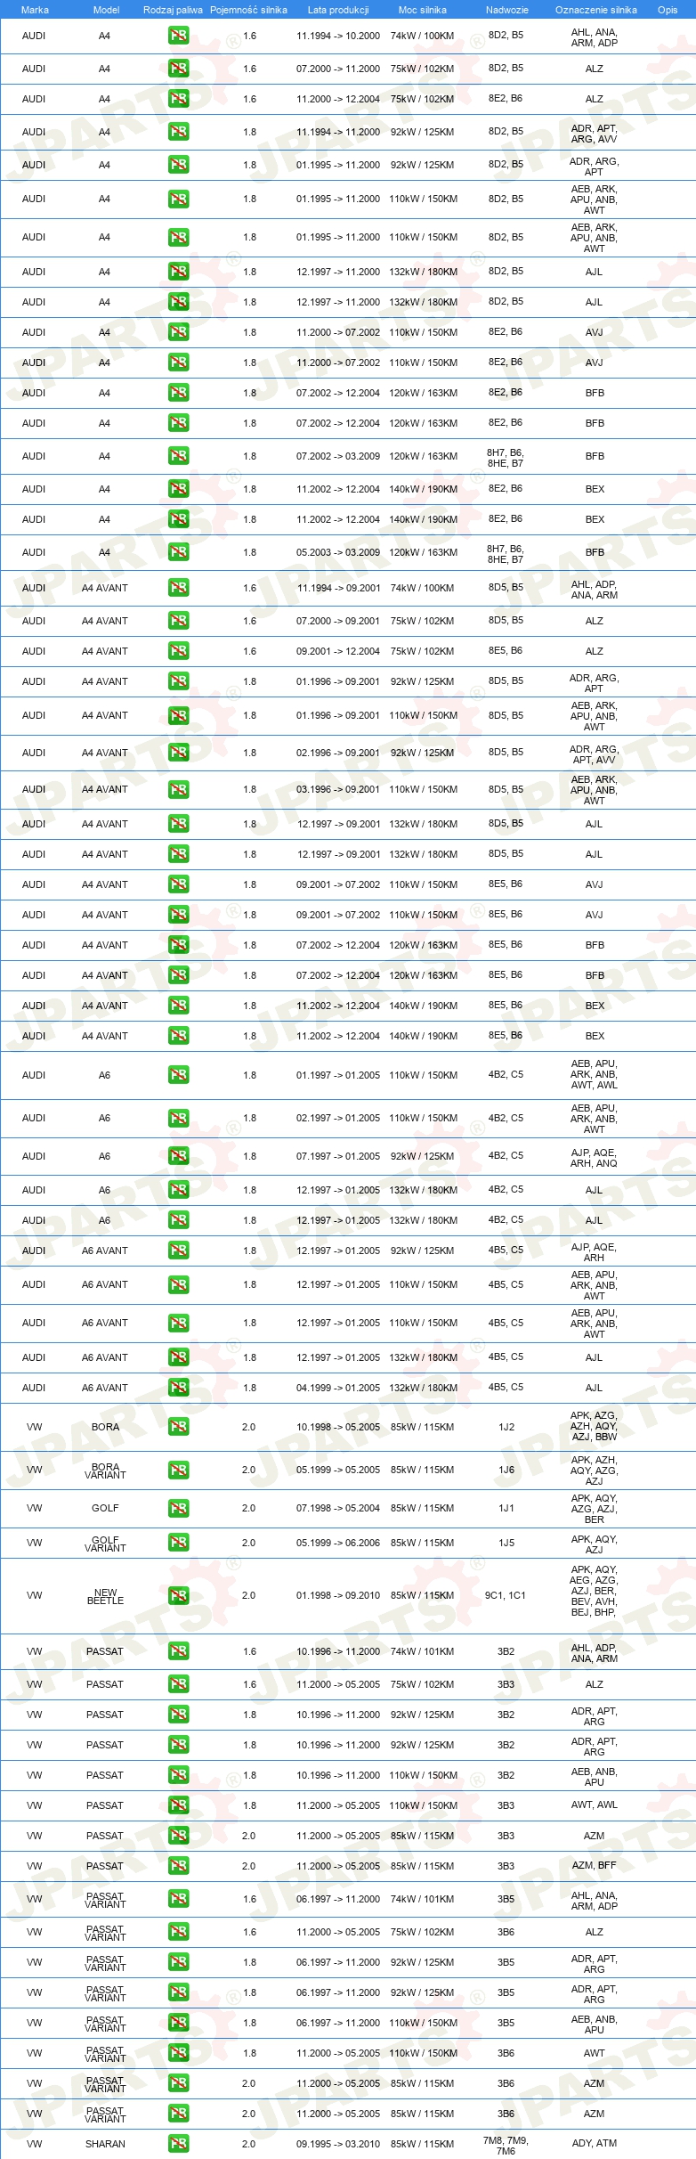Screen dimensions: 696x2159
Task: Click fuel icon for A4 1.6 74kW / 100KM row
Action: (x=178, y=37)
